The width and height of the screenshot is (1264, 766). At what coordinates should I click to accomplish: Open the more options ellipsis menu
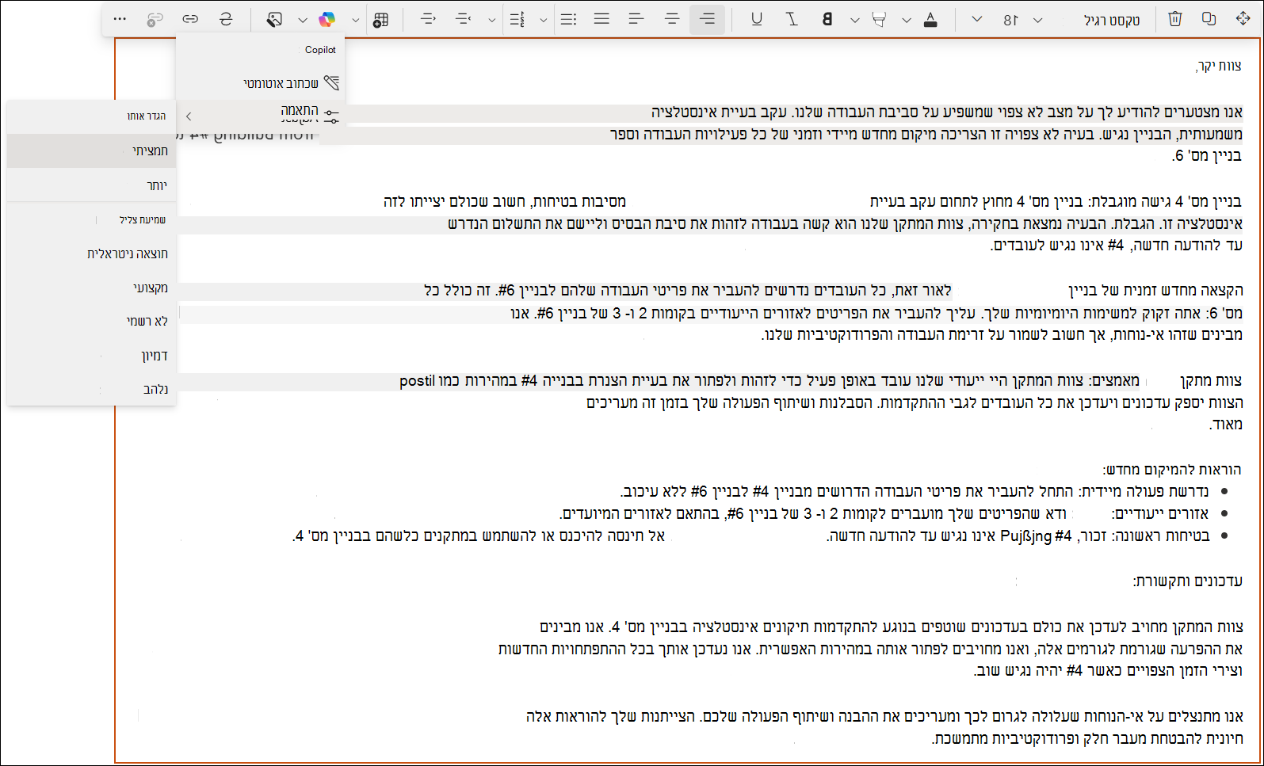(x=120, y=19)
